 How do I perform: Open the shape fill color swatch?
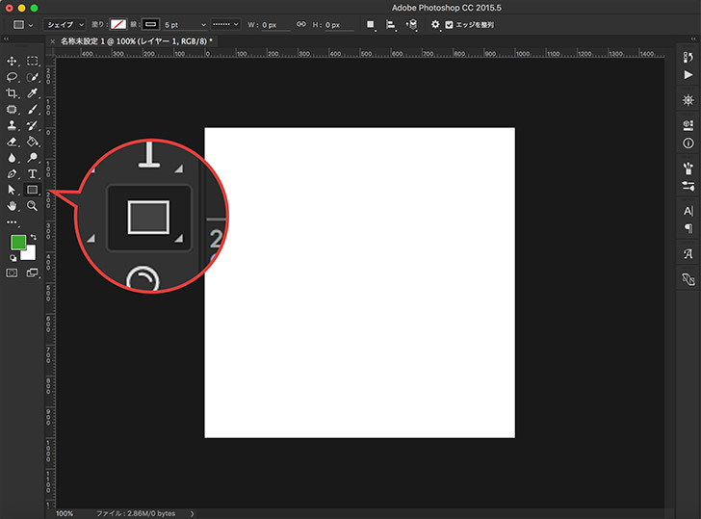click(118, 25)
